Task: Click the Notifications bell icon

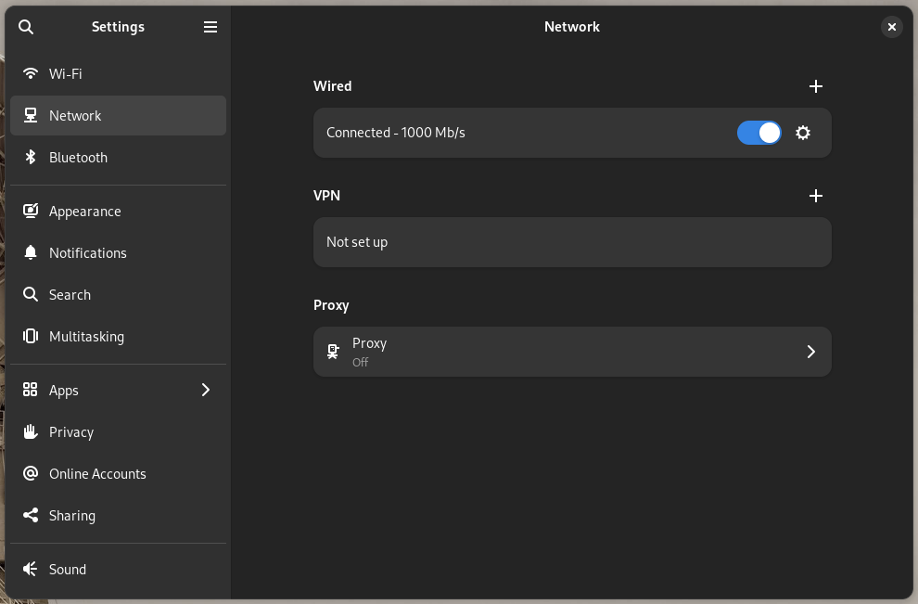Action: click(x=31, y=252)
